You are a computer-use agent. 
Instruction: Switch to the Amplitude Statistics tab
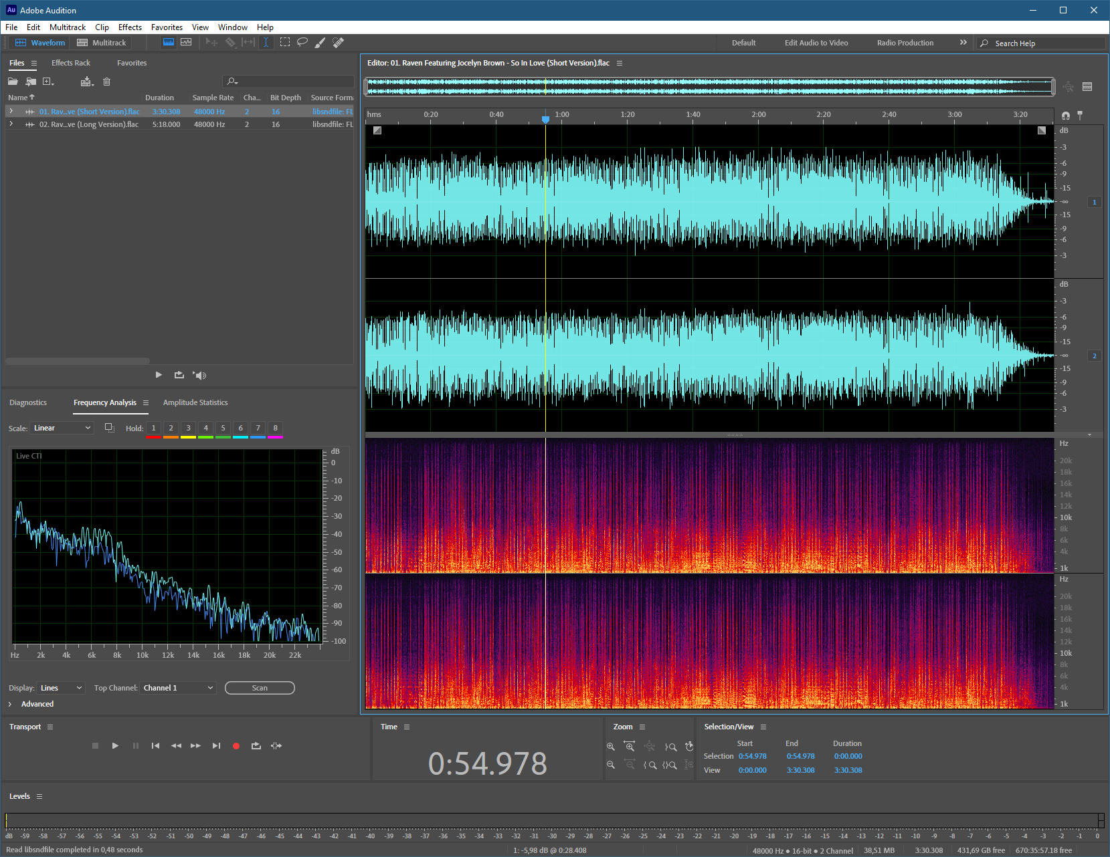click(195, 402)
